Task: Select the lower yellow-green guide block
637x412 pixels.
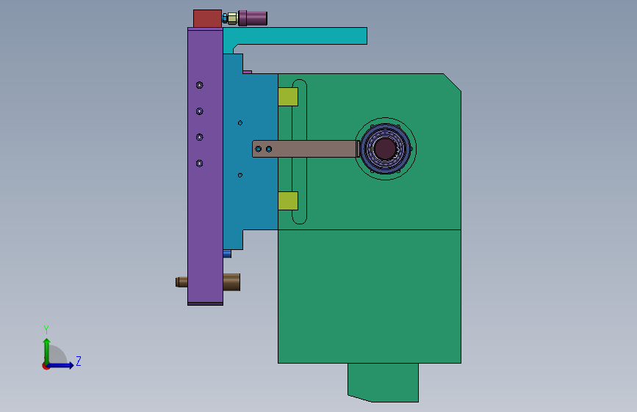Action: pyautogui.click(x=288, y=201)
